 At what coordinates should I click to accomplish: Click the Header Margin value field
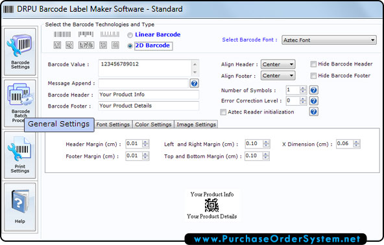point(134,144)
